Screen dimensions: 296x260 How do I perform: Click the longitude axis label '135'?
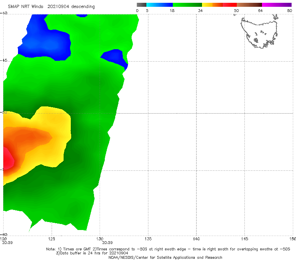pos(148,239)
